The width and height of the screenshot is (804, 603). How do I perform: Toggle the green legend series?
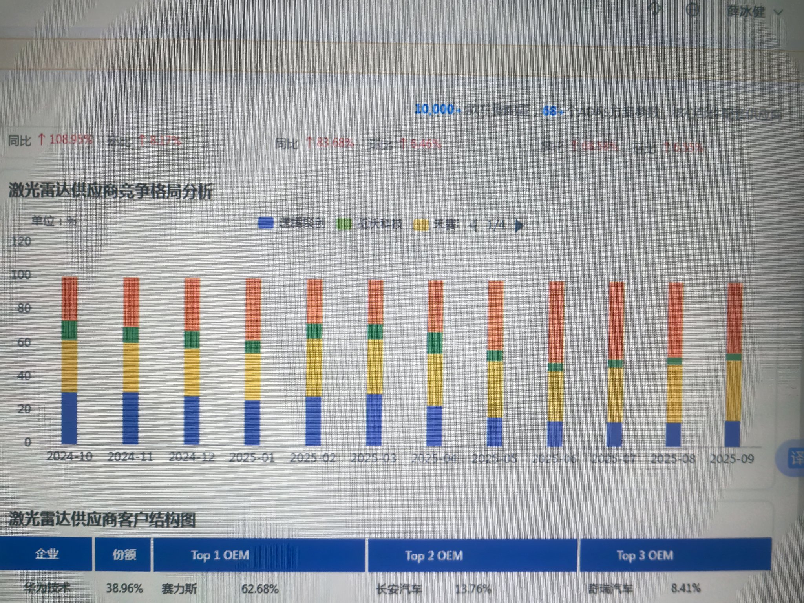pyautogui.click(x=370, y=224)
